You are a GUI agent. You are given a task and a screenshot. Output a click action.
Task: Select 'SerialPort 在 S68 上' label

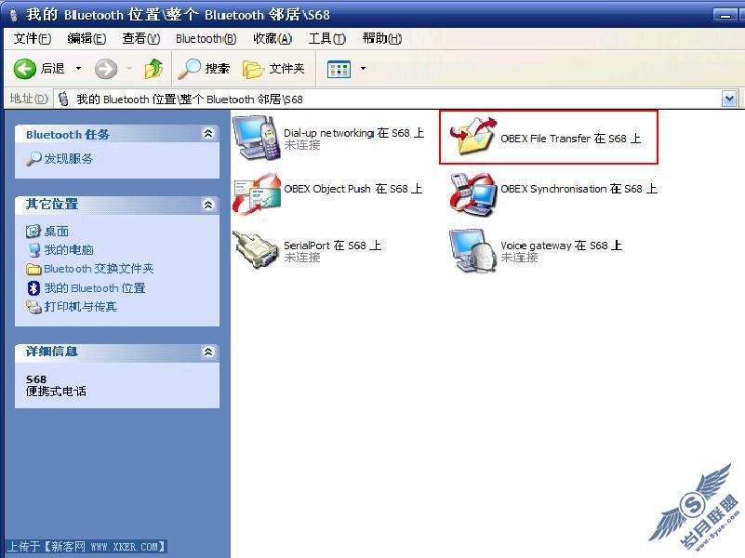(333, 245)
